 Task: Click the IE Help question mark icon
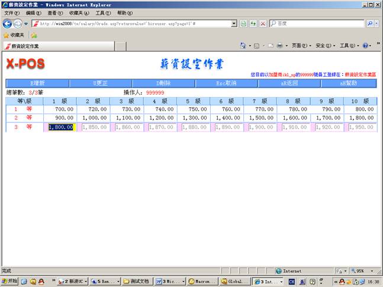(x=366, y=46)
